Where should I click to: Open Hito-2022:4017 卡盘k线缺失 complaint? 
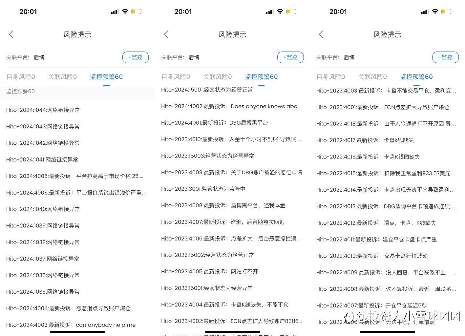pos(365,140)
